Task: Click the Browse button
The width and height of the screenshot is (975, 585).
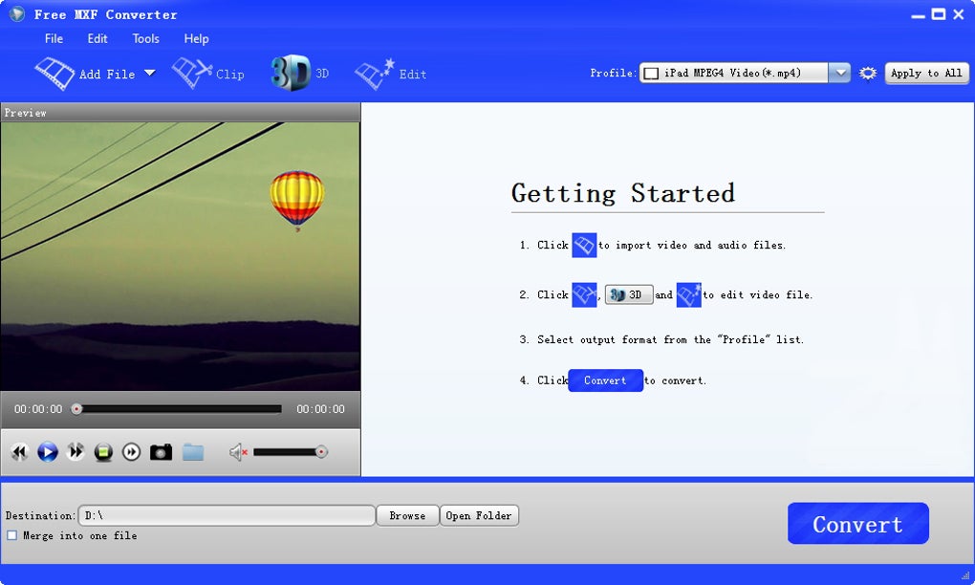Action: pos(407,515)
